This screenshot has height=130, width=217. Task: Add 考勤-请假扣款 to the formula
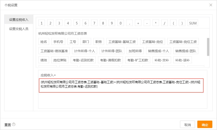(110, 60)
